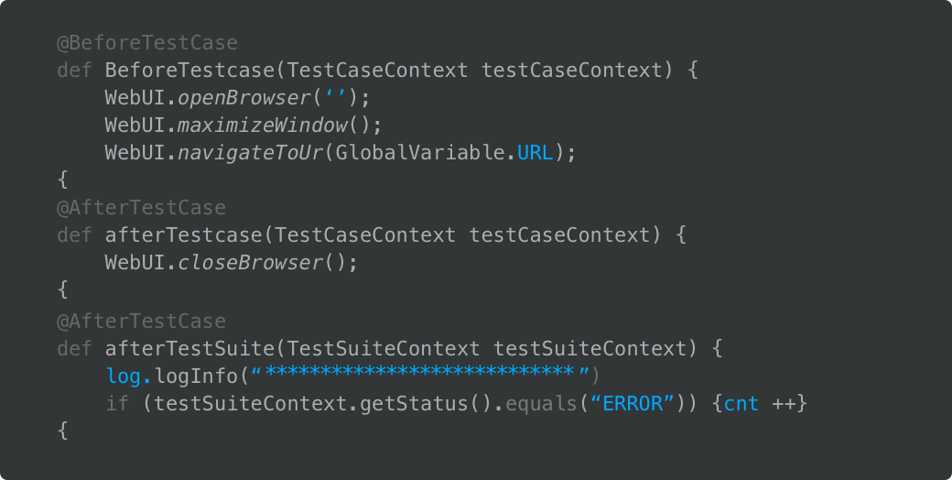Click the maximizeWindow method call
This screenshot has width=952, height=480.
[263, 125]
